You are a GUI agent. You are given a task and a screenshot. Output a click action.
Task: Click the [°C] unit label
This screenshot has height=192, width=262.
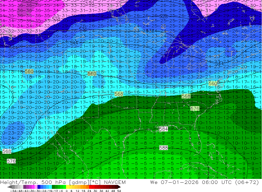[x=95, y=182]
